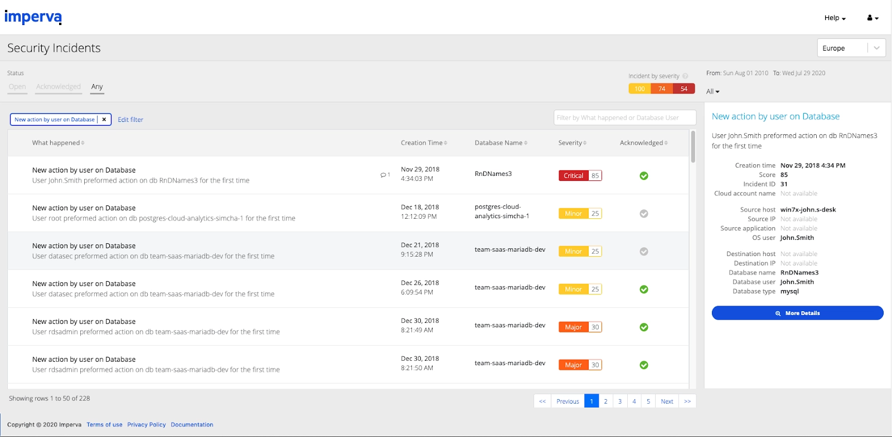Viewport: 892px width, 437px height.
Task: Click the Next page button
Action: click(x=667, y=401)
